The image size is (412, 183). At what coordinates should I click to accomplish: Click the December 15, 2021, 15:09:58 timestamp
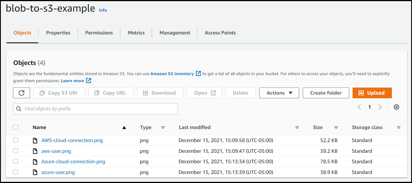click(226, 140)
